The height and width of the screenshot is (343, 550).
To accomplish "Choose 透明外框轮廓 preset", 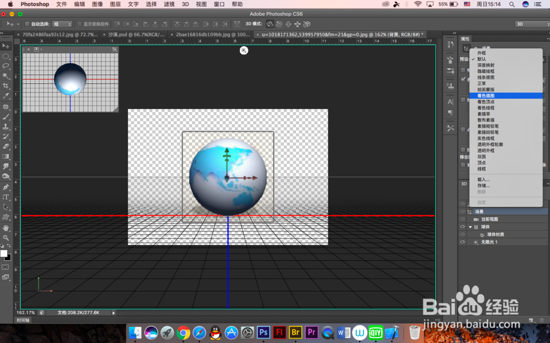I will (506, 144).
